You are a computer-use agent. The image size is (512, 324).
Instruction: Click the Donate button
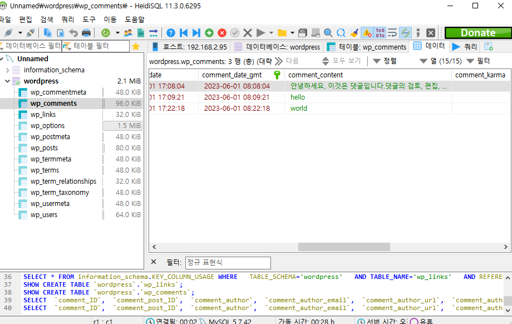478,33
